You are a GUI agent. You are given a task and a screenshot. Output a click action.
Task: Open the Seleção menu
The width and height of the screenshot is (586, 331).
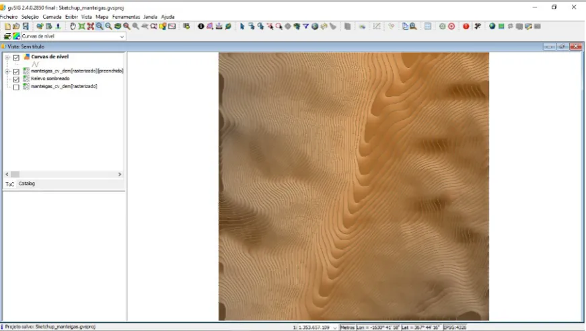pos(30,17)
